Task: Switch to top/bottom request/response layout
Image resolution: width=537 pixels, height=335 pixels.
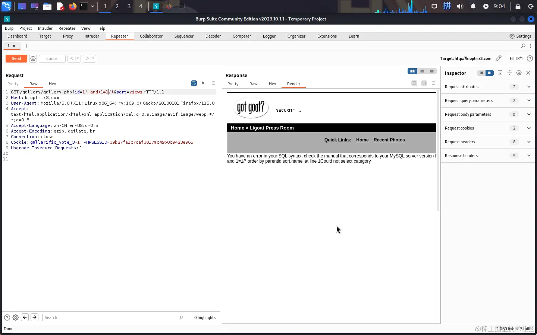Action: [x=422, y=71]
